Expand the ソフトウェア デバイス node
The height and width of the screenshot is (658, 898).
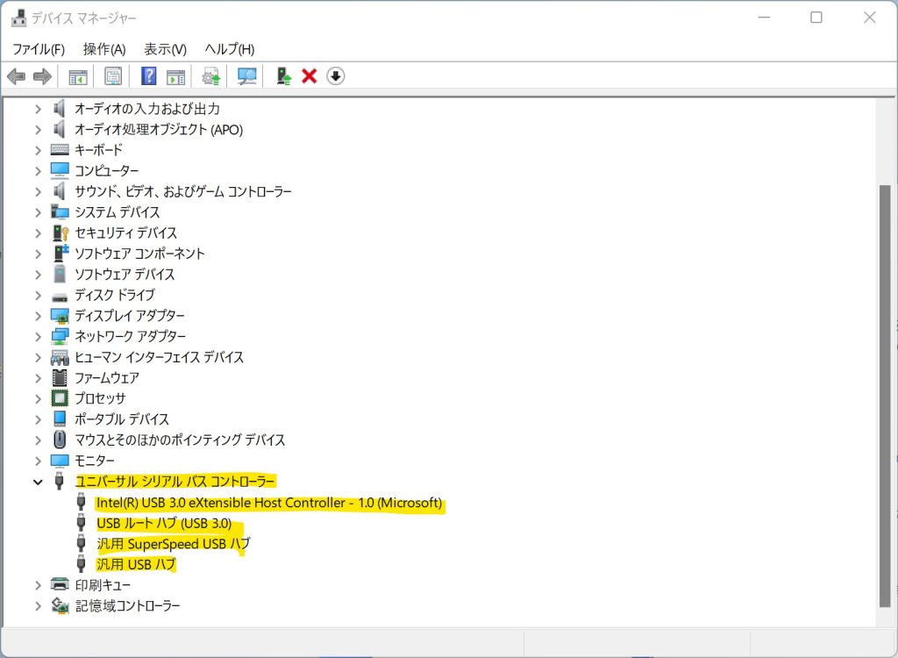tap(38, 274)
